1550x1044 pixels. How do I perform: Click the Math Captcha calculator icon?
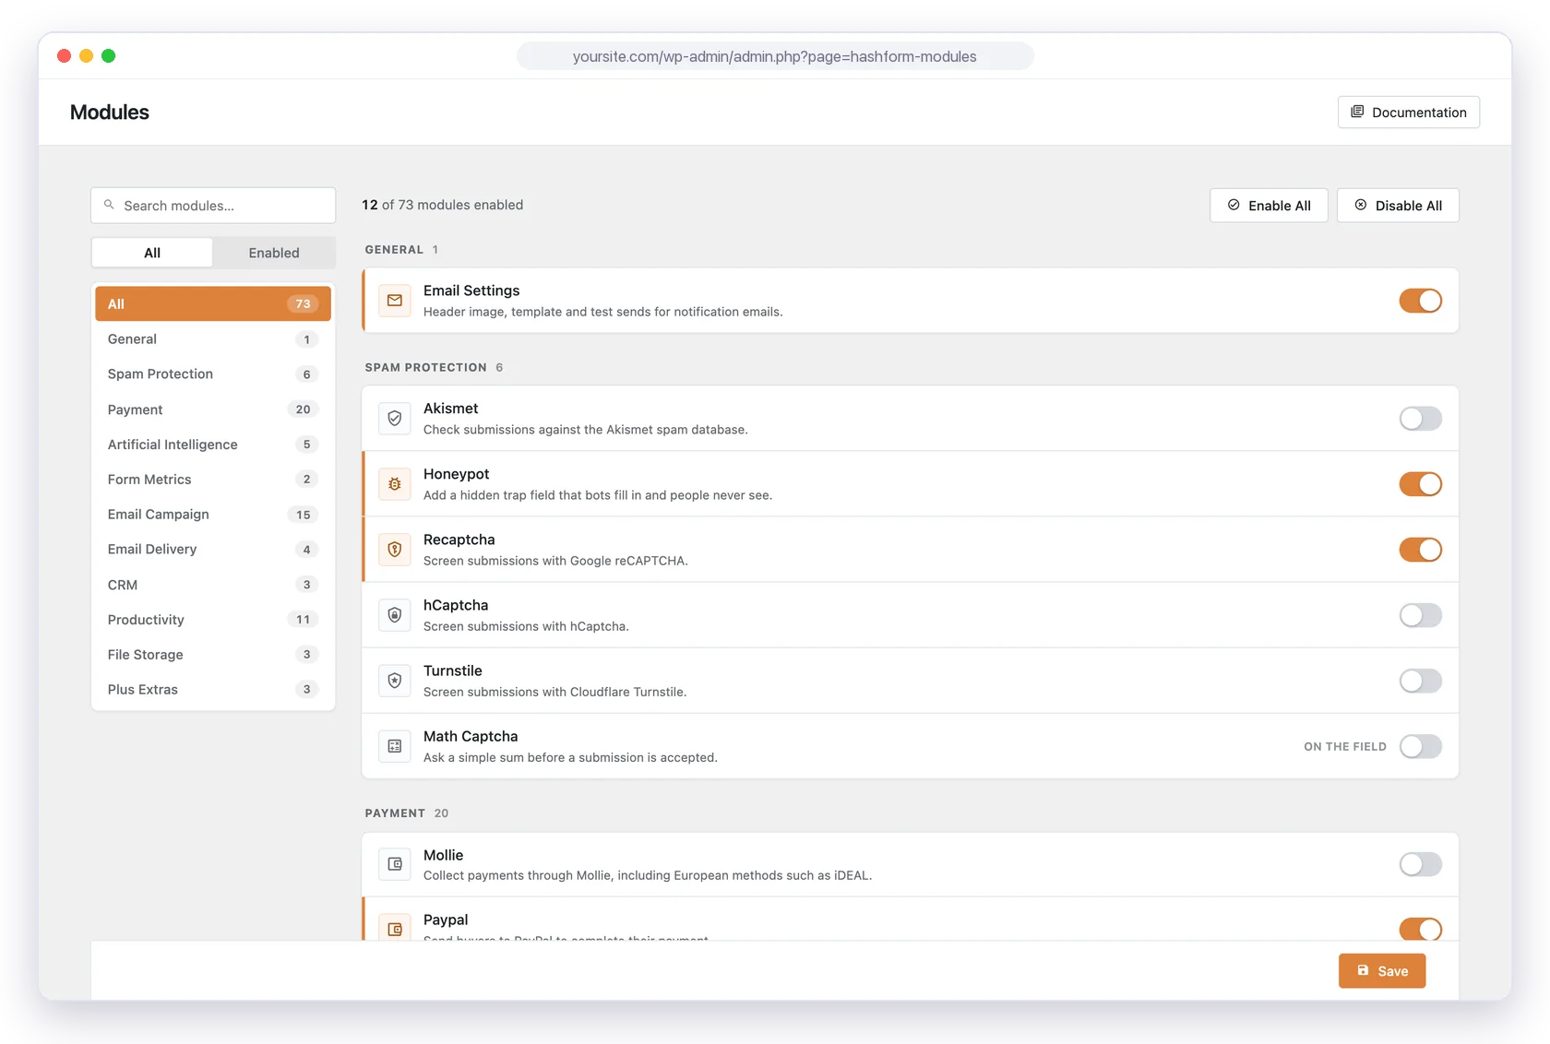point(395,746)
